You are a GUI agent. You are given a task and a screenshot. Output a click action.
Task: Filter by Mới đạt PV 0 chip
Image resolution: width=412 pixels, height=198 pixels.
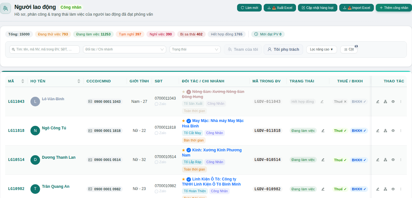[268, 34]
